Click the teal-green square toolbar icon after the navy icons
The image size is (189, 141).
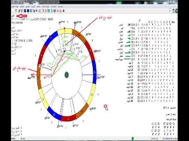31,11
